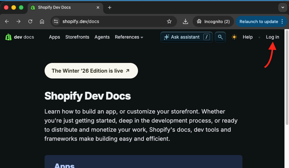Image resolution: width=289 pixels, height=168 pixels.
Task: Click the Shopify dev docs logo
Action: click(x=20, y=37)
